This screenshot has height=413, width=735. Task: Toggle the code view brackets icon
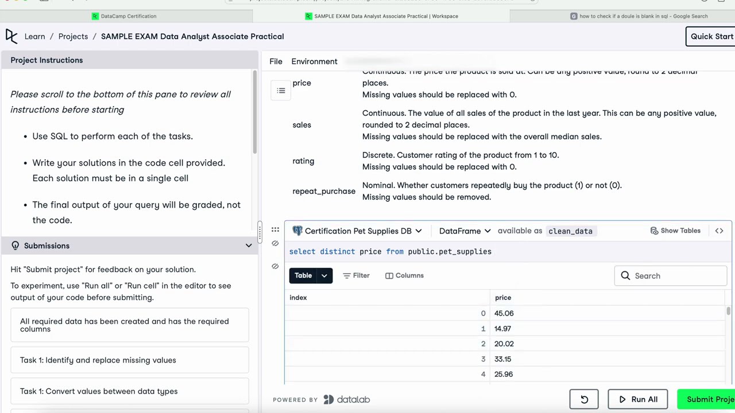[719, 231]
